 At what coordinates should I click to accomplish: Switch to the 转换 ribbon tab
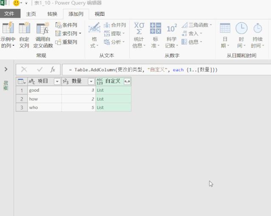pos(52,14)
